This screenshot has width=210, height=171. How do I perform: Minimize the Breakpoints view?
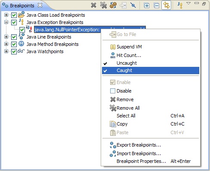(x=197, y=3)
